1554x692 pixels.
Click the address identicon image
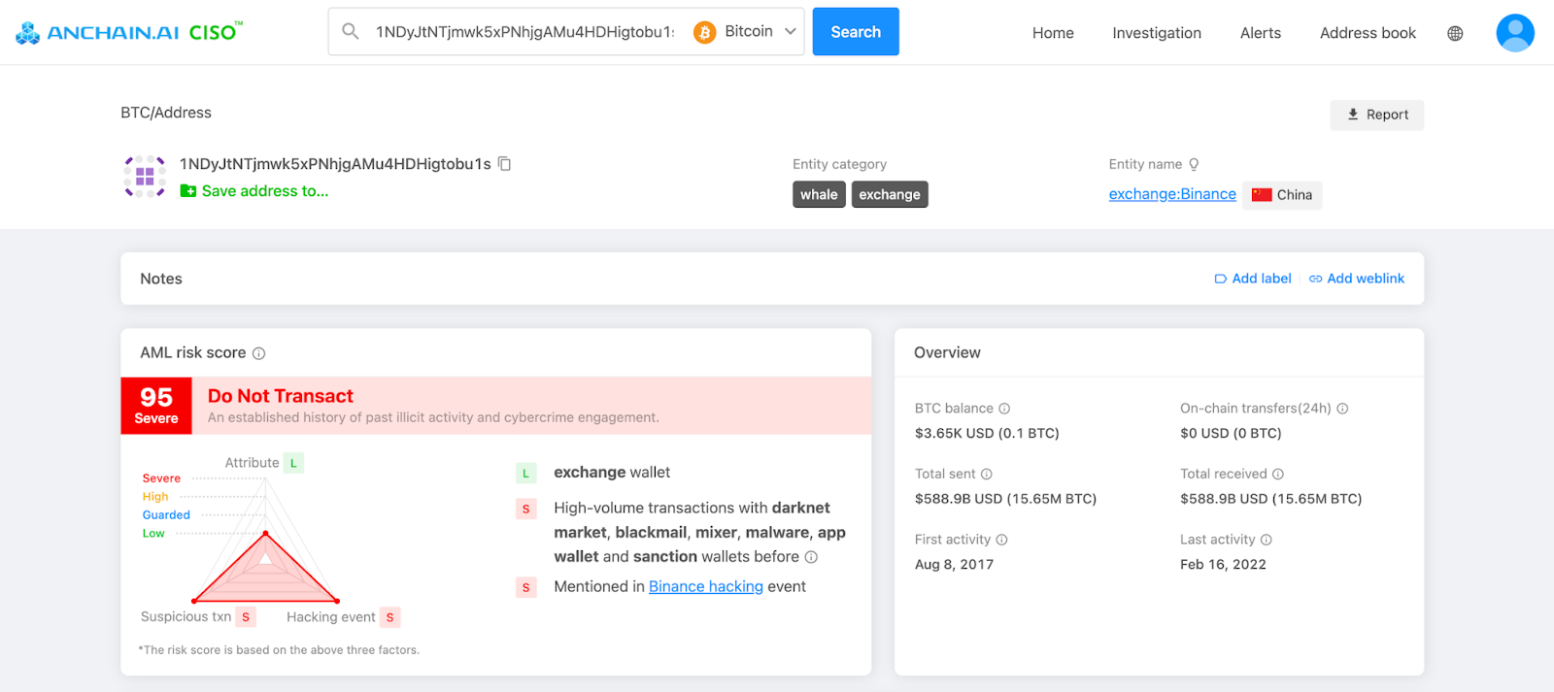[145, 176]
